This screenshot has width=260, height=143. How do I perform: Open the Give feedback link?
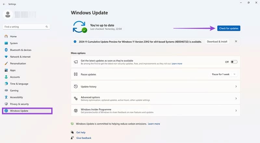coord(84,138)
